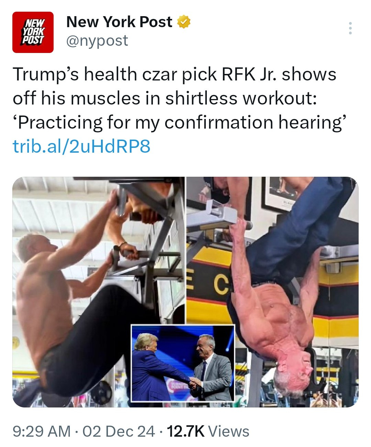
Task: Click the word Views next to count
Action: tap(229, 431)
